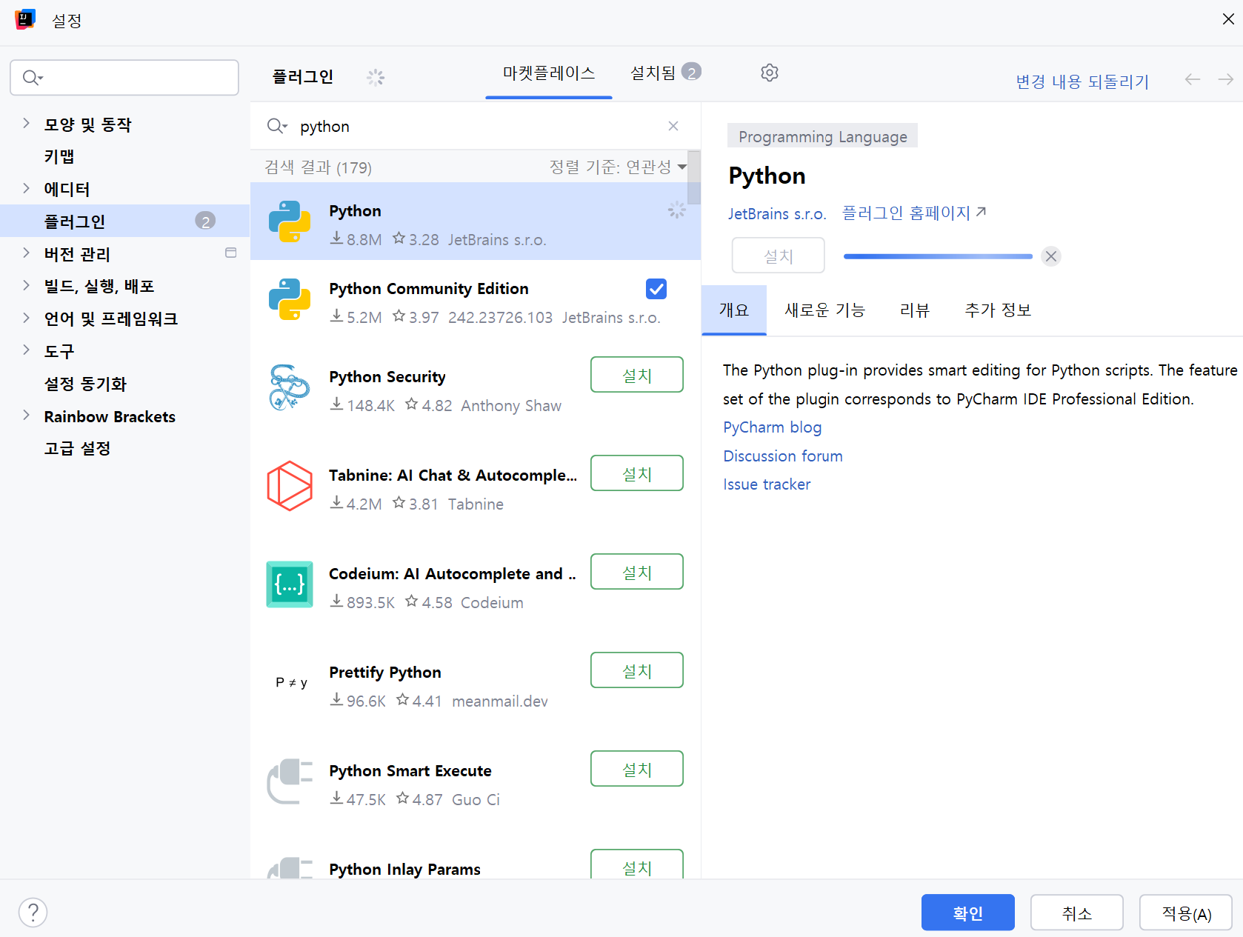Focus the settings search input field

click(124, 77)
